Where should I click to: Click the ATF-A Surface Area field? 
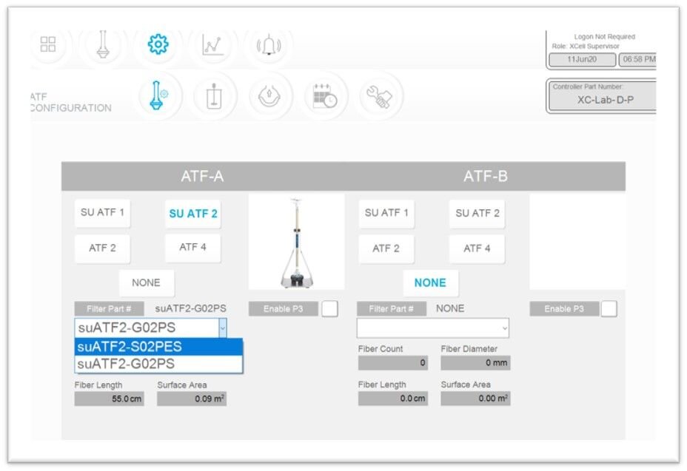191,399
